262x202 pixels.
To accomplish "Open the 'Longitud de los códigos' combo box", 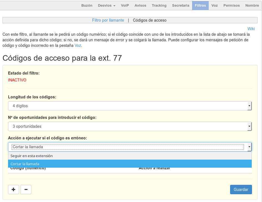I will 130,106.
